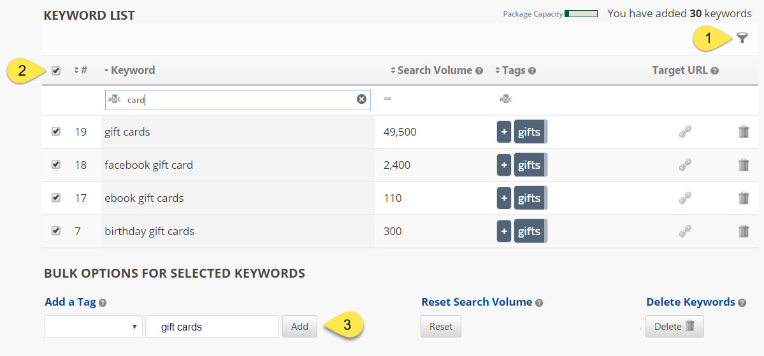Viewport: 764px width, 356px height.
Task: Click the filter funnel icon
Action: (x=742, y=38)
